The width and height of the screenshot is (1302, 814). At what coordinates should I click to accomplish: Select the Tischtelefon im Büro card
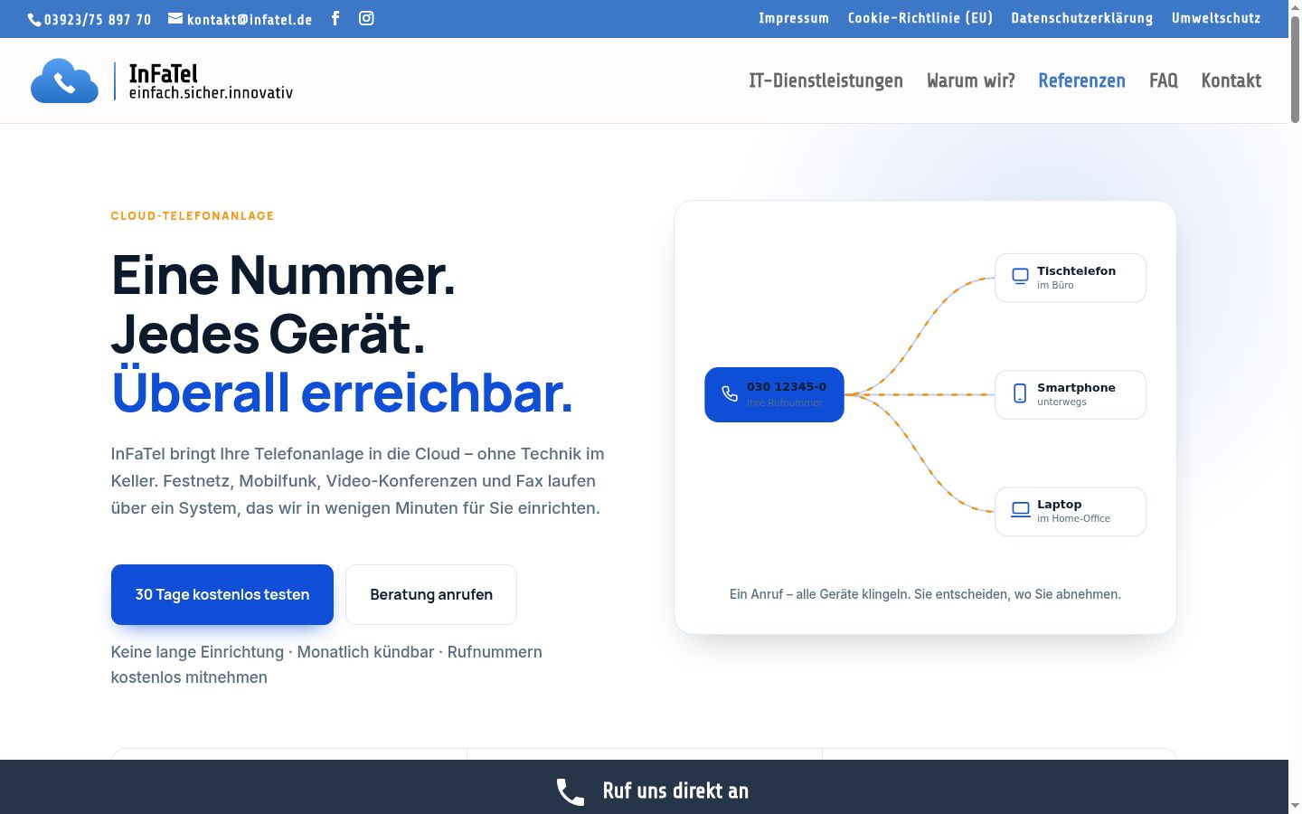1071,278
